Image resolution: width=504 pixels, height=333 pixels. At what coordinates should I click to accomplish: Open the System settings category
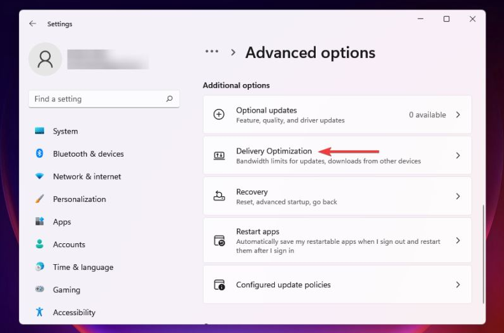[65, 131]
